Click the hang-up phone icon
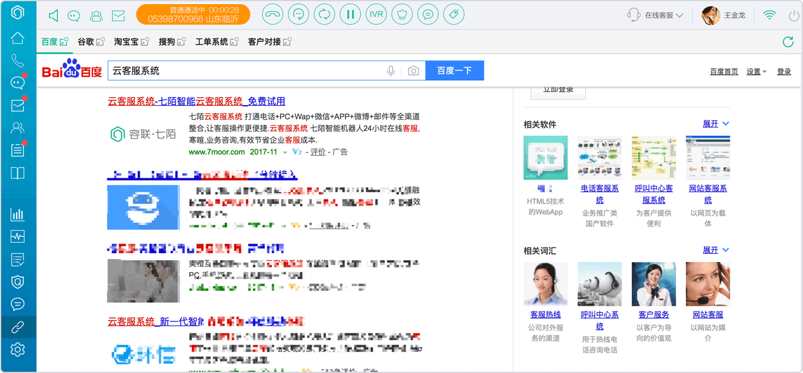 point(272,15)
